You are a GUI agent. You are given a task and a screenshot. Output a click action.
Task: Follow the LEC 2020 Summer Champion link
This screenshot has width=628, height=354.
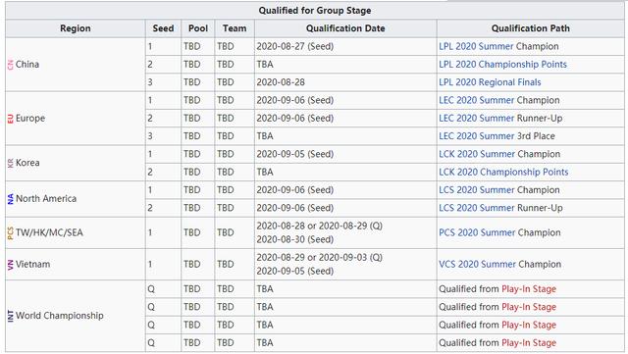click(x=476, y=101)
